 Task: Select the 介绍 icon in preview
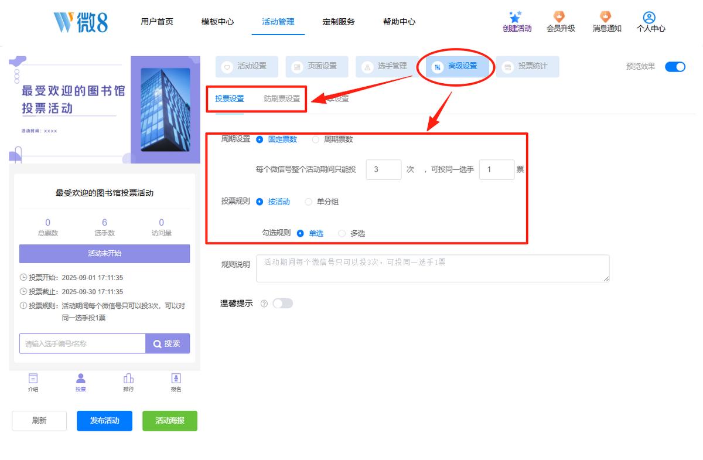click(x=33, y=378)
